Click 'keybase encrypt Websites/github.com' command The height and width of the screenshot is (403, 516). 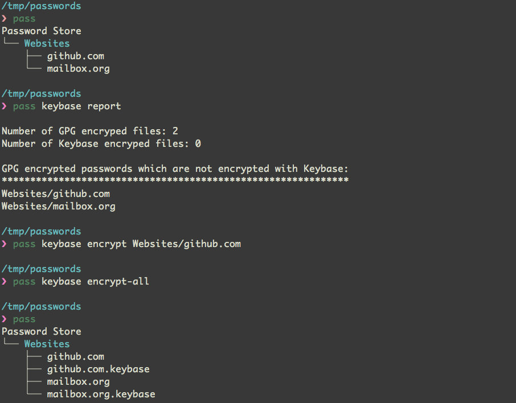click(x=141, y=244)
